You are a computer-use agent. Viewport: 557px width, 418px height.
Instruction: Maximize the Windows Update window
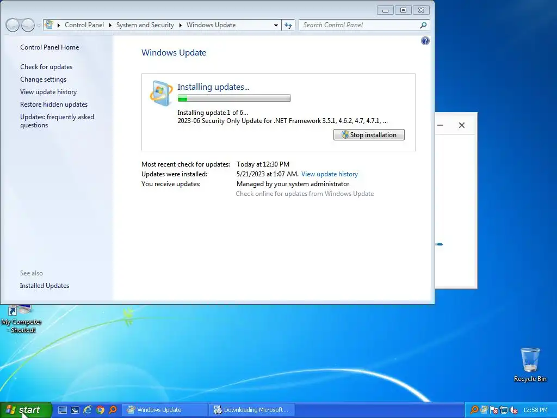(403, 10)
